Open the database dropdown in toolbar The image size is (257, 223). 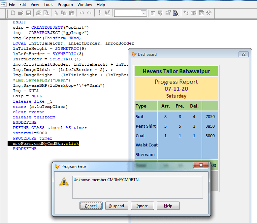coord(144,13)
